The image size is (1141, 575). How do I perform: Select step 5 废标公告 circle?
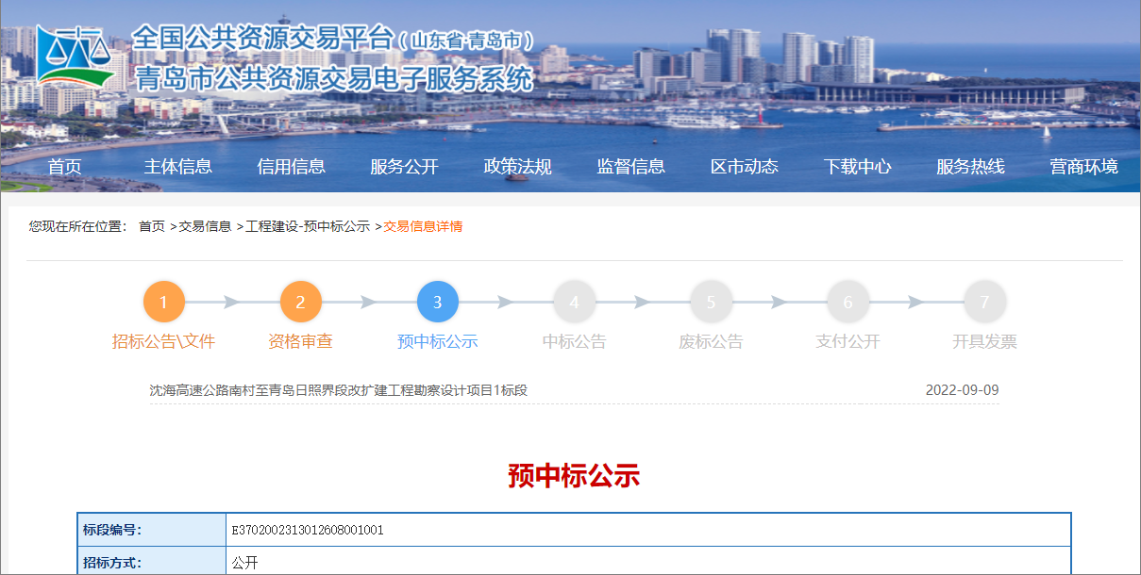point(713,304)
